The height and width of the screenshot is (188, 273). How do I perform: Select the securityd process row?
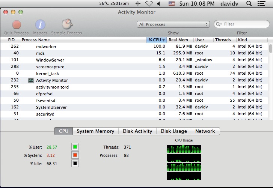134,114
